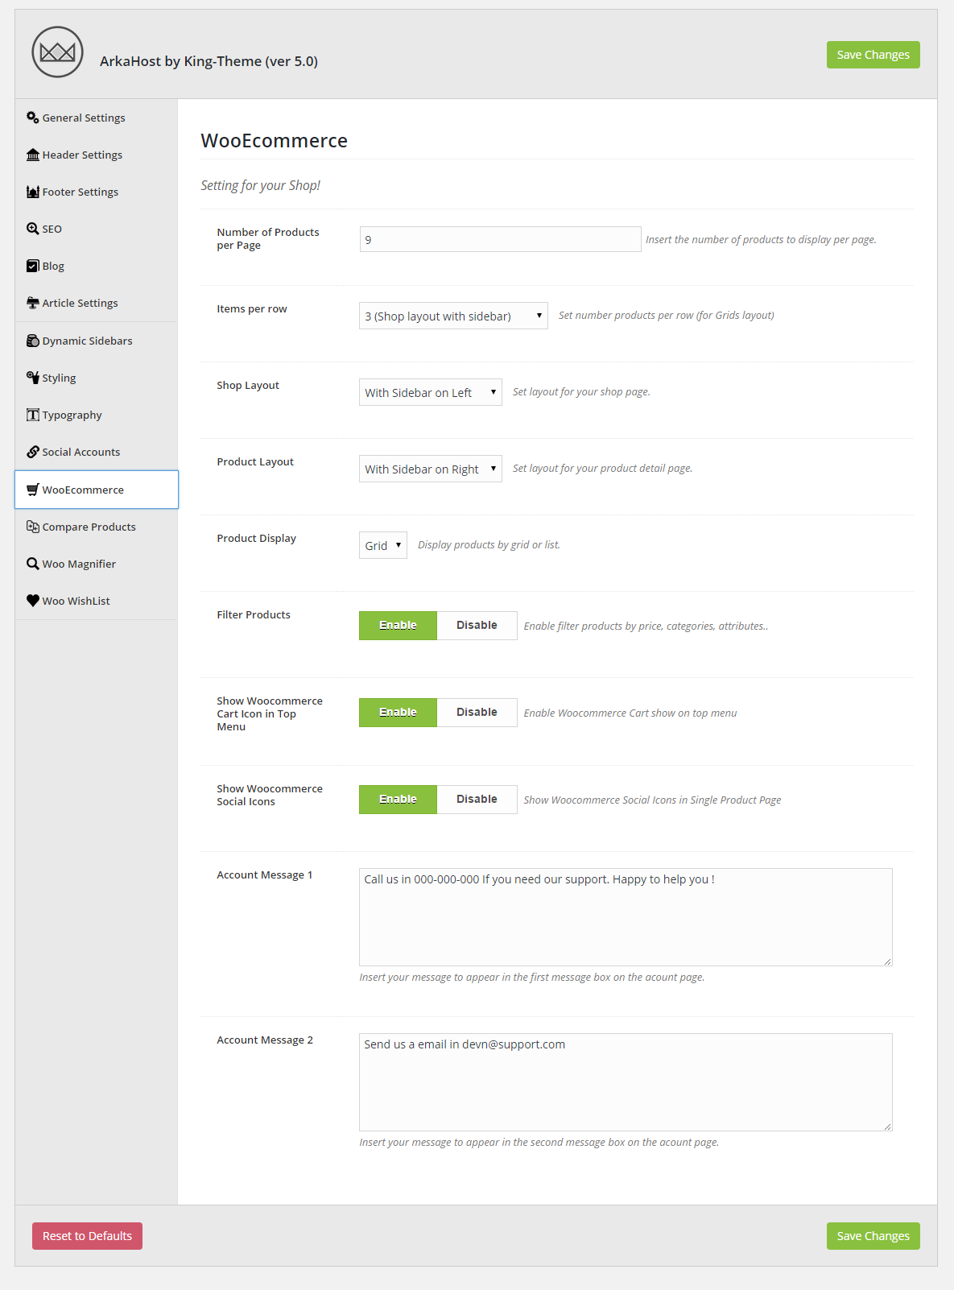Disable the Filter Products option
The height and width of the screenshot is (1290, 954).
(x=477, y=626)
